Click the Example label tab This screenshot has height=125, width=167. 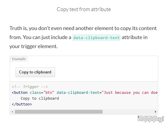pyautogui.click(x=19, y=59)
